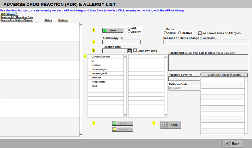Viewport: 252px width, 148px height.
Task: Select Hematologic in the reaction category list
Action: point(106,69)
